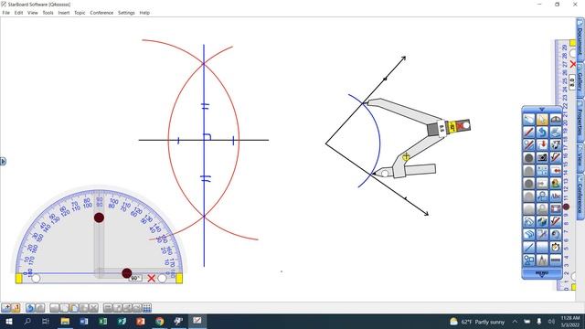
Task: Open the Insert menu
Action: (x=64, y=13)
